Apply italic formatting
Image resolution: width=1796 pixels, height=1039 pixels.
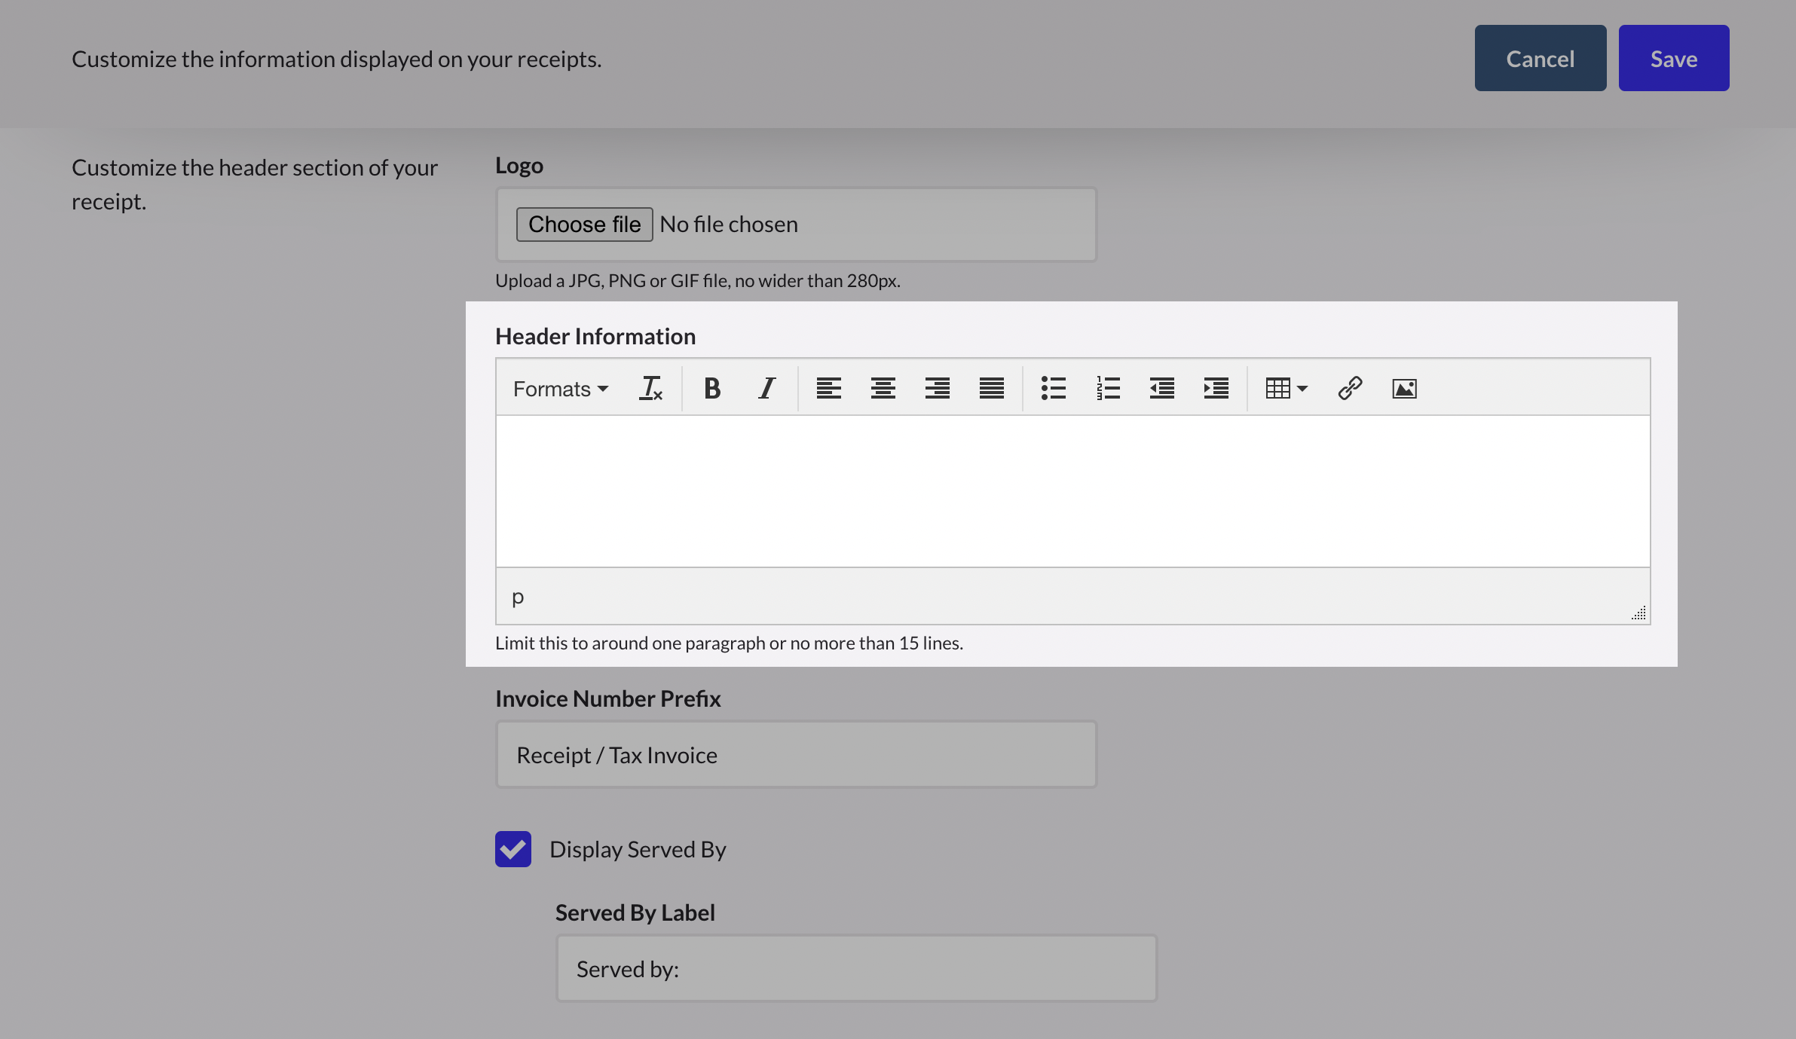[766, 388]
